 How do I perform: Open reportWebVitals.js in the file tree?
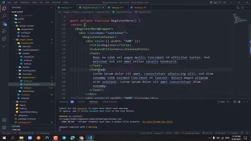coord(29,112)
